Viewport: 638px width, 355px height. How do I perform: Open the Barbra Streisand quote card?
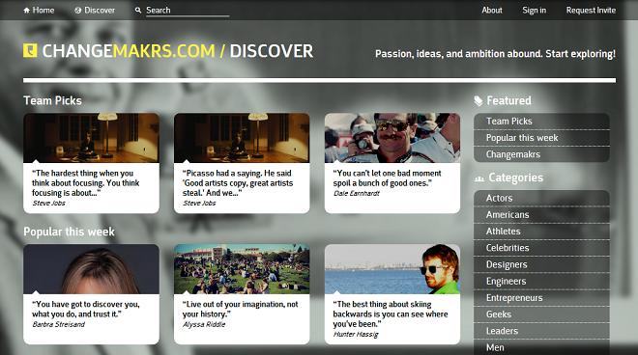click(91, 294)
